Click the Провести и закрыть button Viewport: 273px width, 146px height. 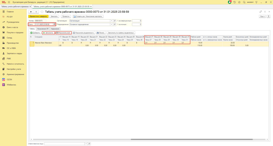click(x=38, y=16)
